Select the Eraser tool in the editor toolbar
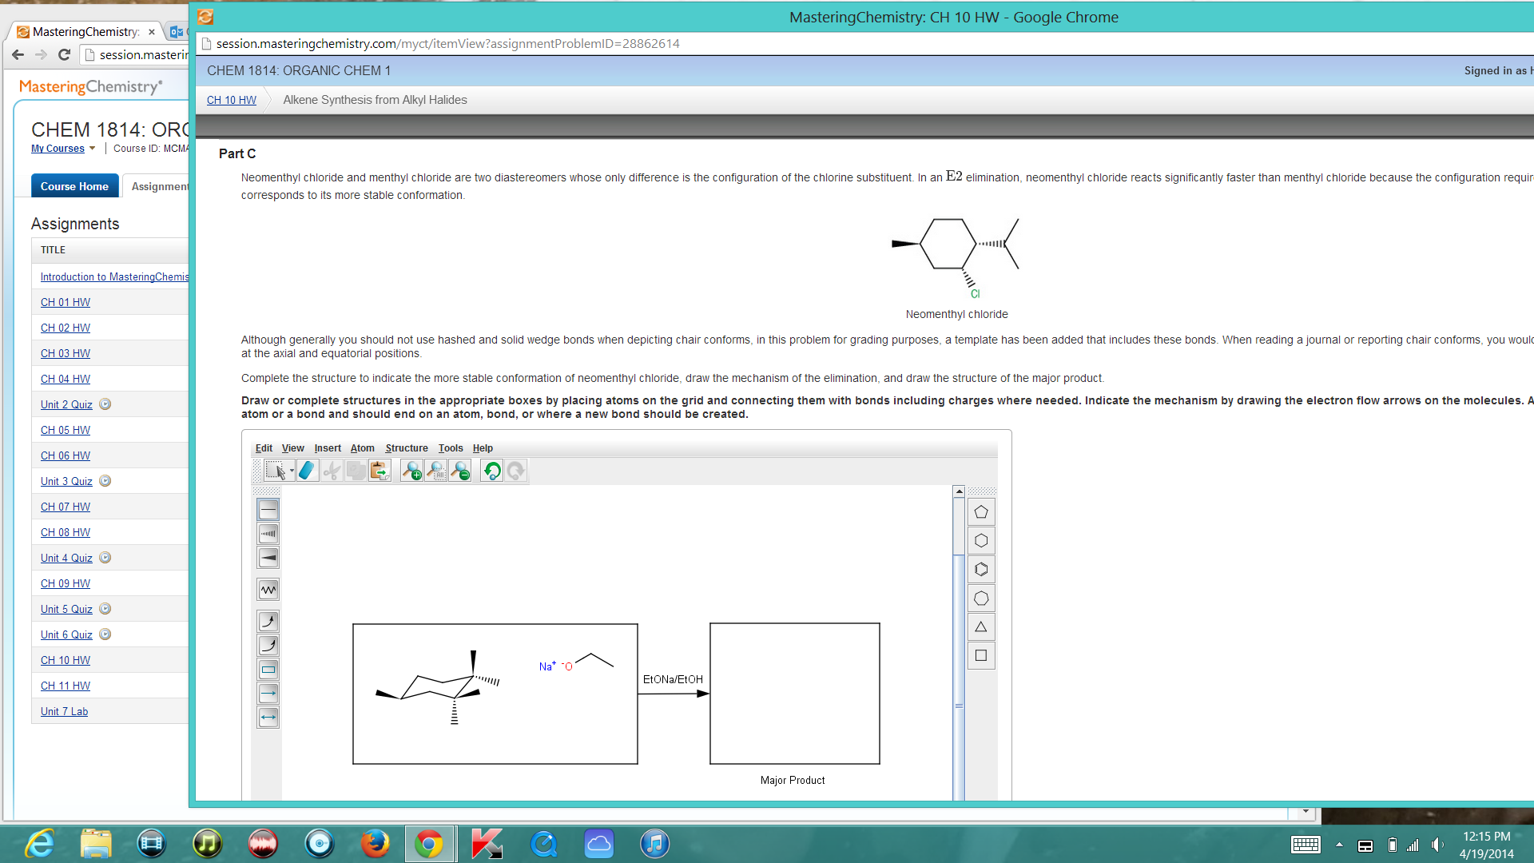The height and width of the screenshot is (863, 1534). (x=307, y=471)
